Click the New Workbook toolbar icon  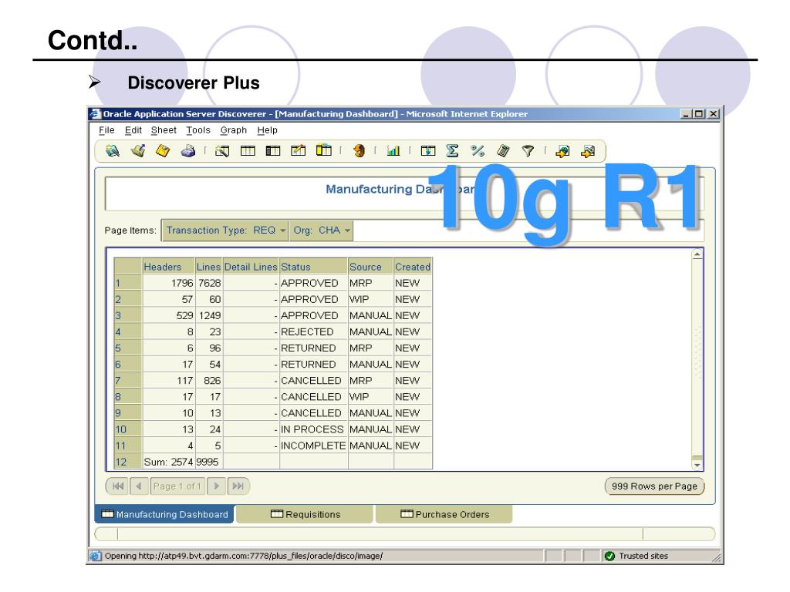[x=113, y=150]
